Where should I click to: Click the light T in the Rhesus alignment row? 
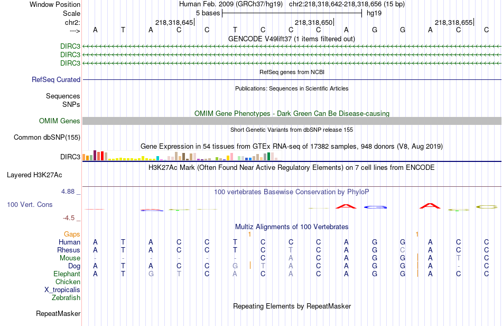click(291, 250)
